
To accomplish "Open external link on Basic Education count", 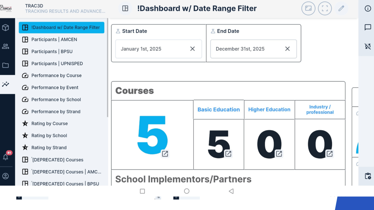I will [x=228, y=154].
